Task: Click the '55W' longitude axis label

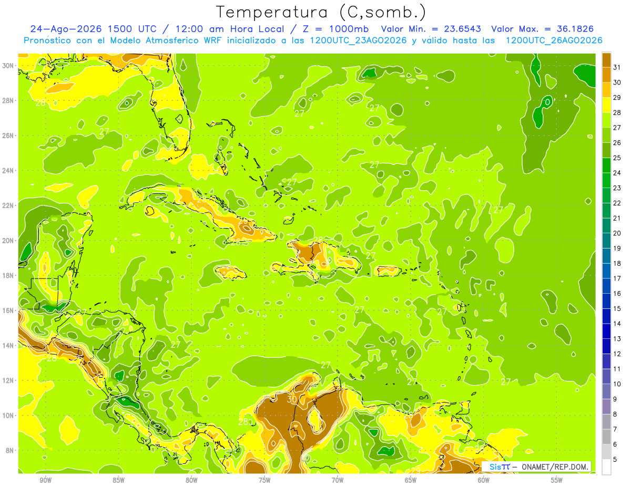Action: click(x=557, y=480)
